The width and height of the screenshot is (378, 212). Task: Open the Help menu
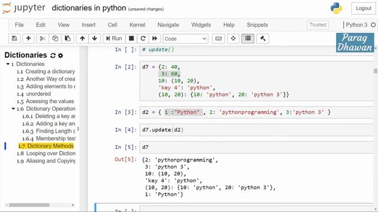click(229, 25)
